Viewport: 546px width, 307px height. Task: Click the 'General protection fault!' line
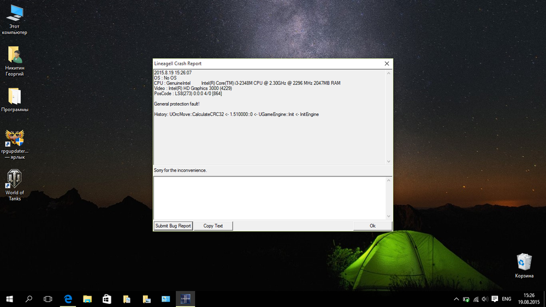coord(177,104)
